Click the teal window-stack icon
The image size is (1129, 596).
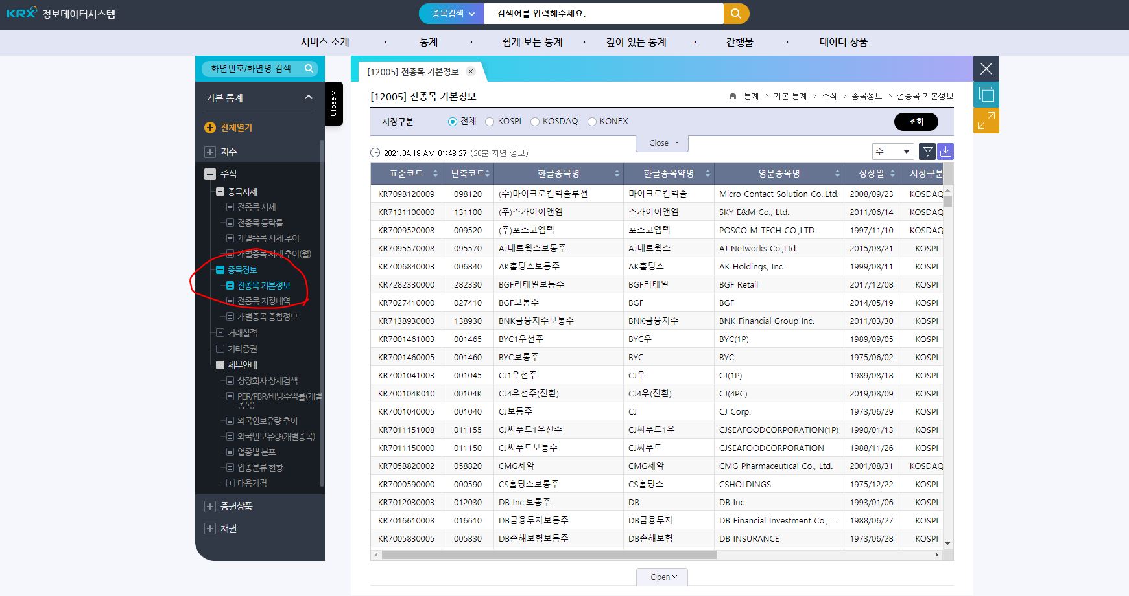986,95
